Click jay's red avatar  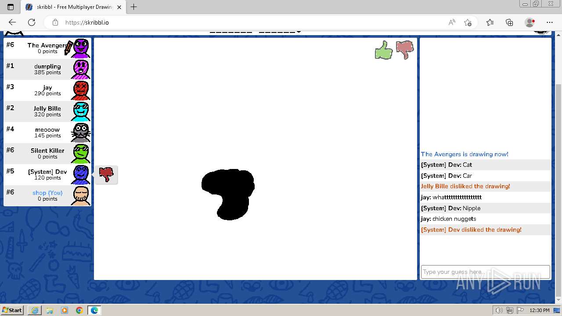point(81,90)
